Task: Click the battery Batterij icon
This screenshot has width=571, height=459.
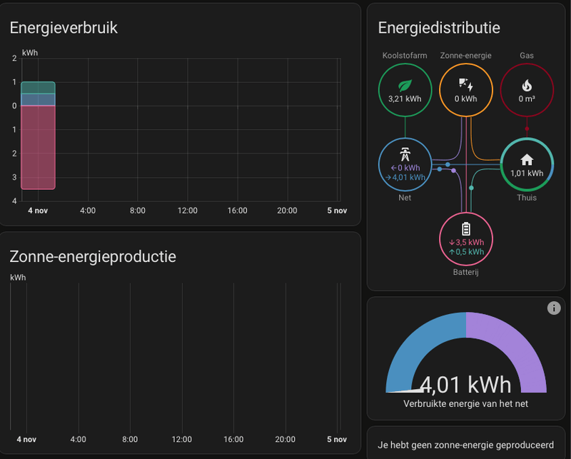Action: pos(466,228)
